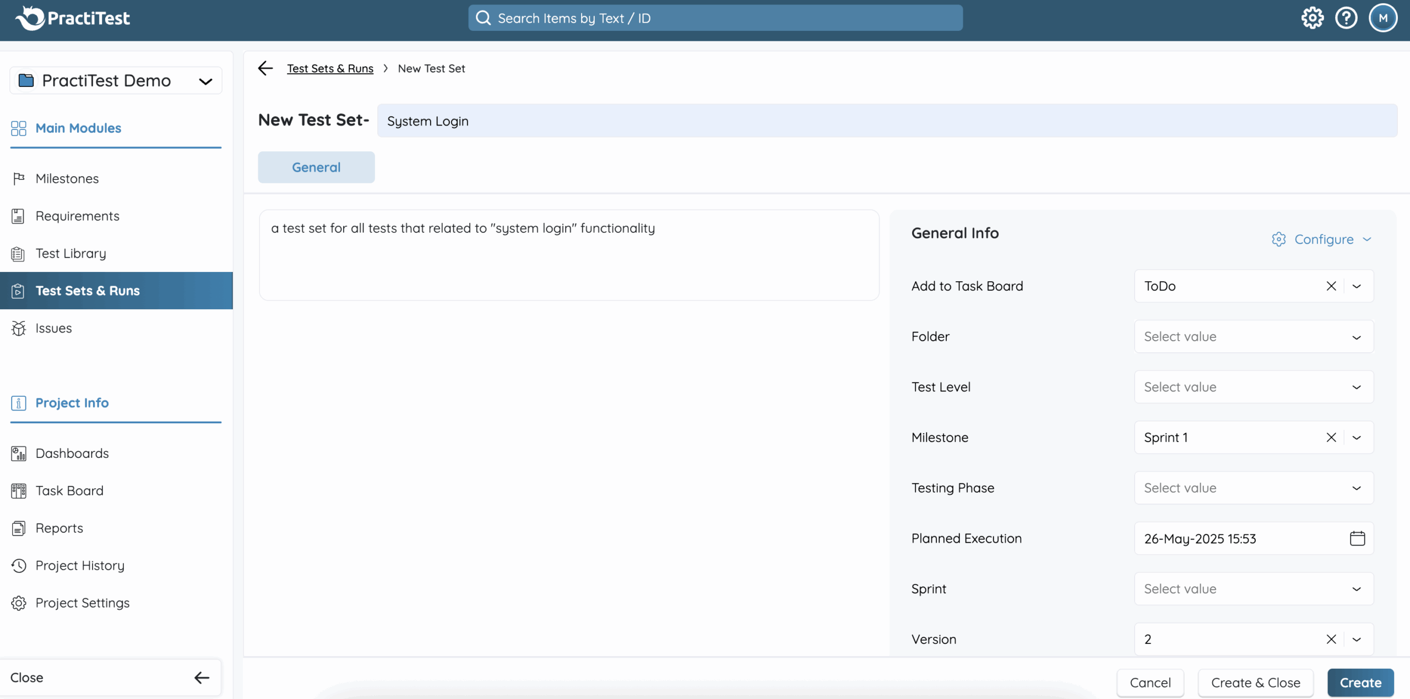Screen dimensions: 1410x699
Task: Clear the ToDo task board value
Action: point(1331,286)
